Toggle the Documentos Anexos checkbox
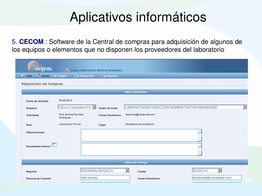This screenshot has height=196, width=262. (x=54, y=145)
